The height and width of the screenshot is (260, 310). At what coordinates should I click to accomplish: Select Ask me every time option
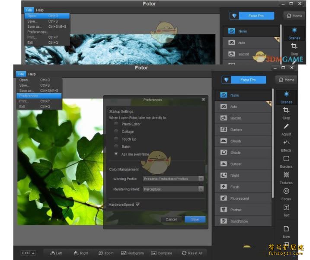point(116,154)
